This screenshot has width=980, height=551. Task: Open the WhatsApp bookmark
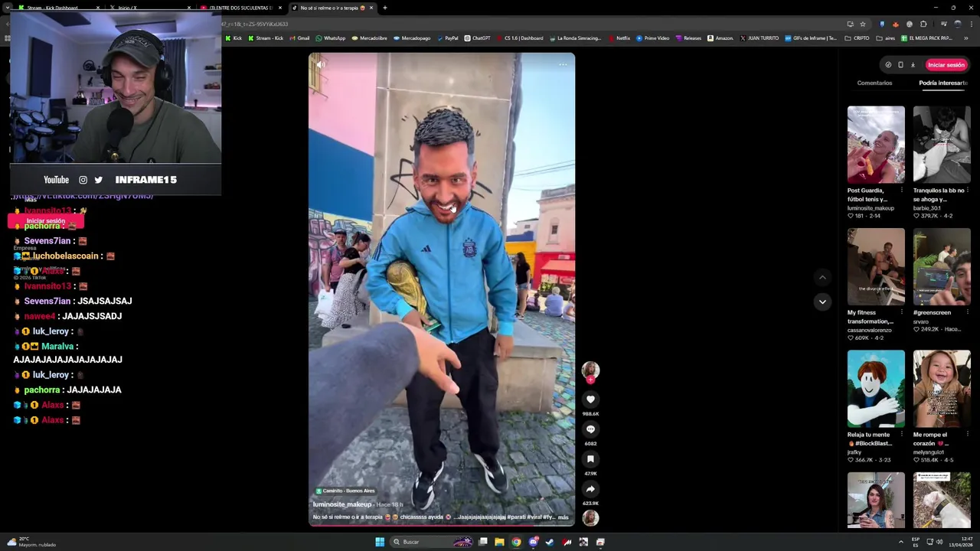331,38
